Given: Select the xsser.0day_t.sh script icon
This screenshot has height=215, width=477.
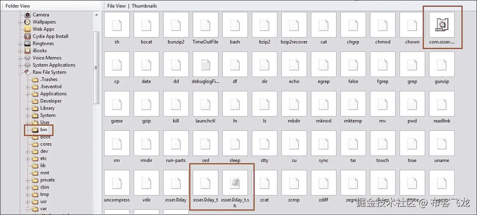Looking at the screenshot, I should pyautogui.click(x=235, y=182).
